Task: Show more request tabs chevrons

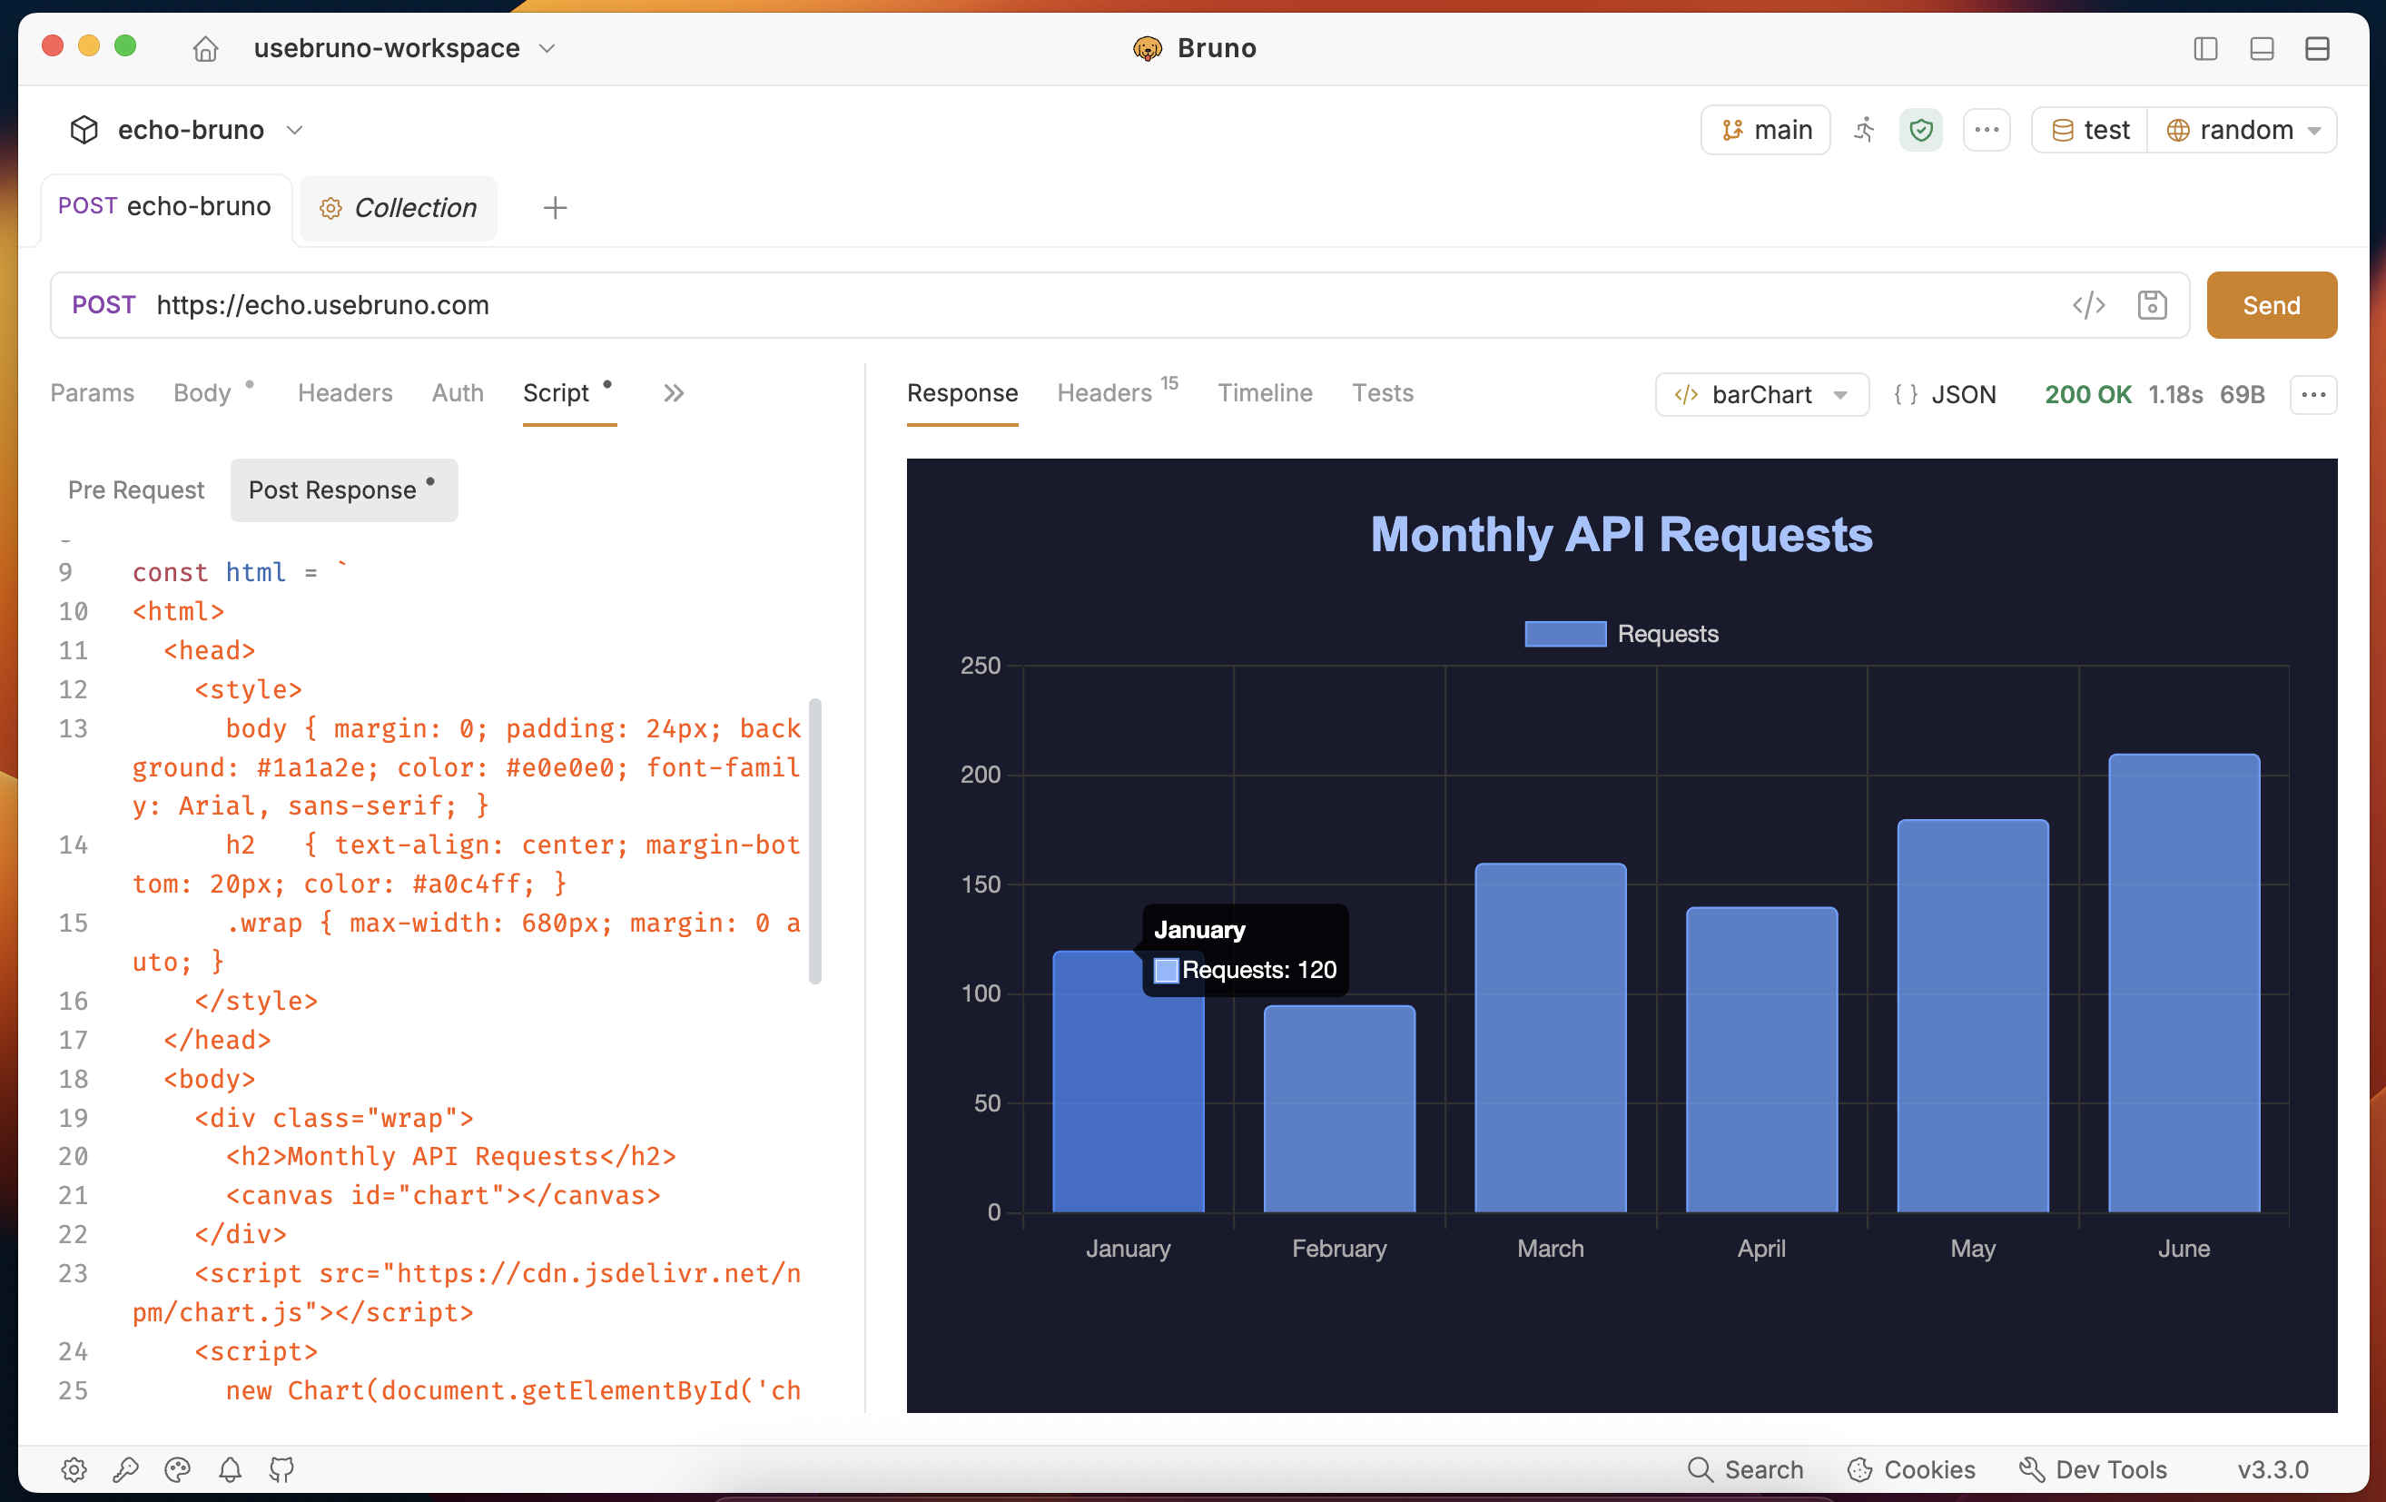Action: [674, 393]
